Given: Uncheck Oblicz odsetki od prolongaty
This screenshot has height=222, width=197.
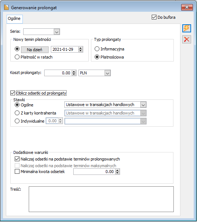Looking at the screenshot, I should 13,93.
